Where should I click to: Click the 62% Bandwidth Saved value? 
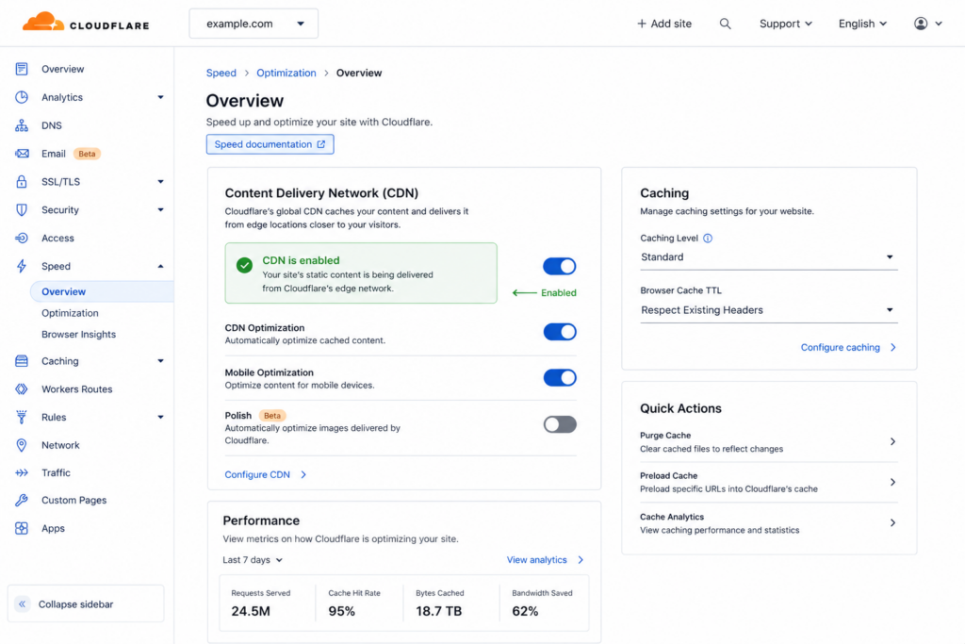525,611
